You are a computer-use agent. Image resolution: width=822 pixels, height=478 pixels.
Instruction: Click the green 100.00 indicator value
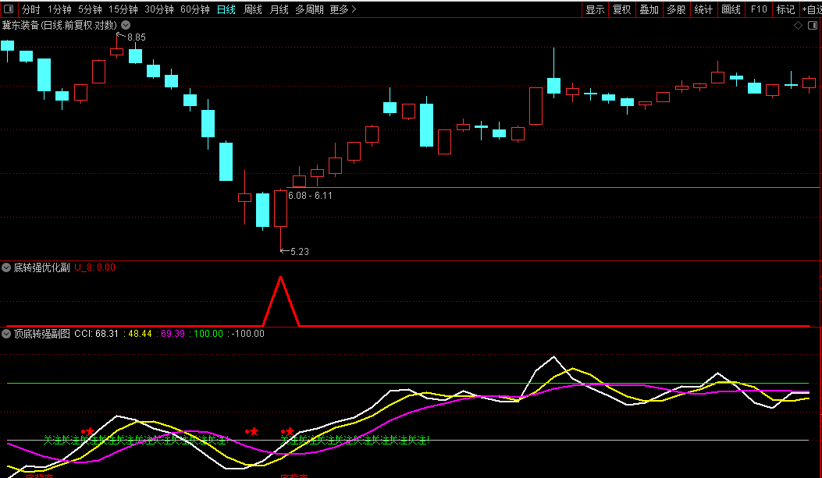pyautogui.click(x=208, y=334)
